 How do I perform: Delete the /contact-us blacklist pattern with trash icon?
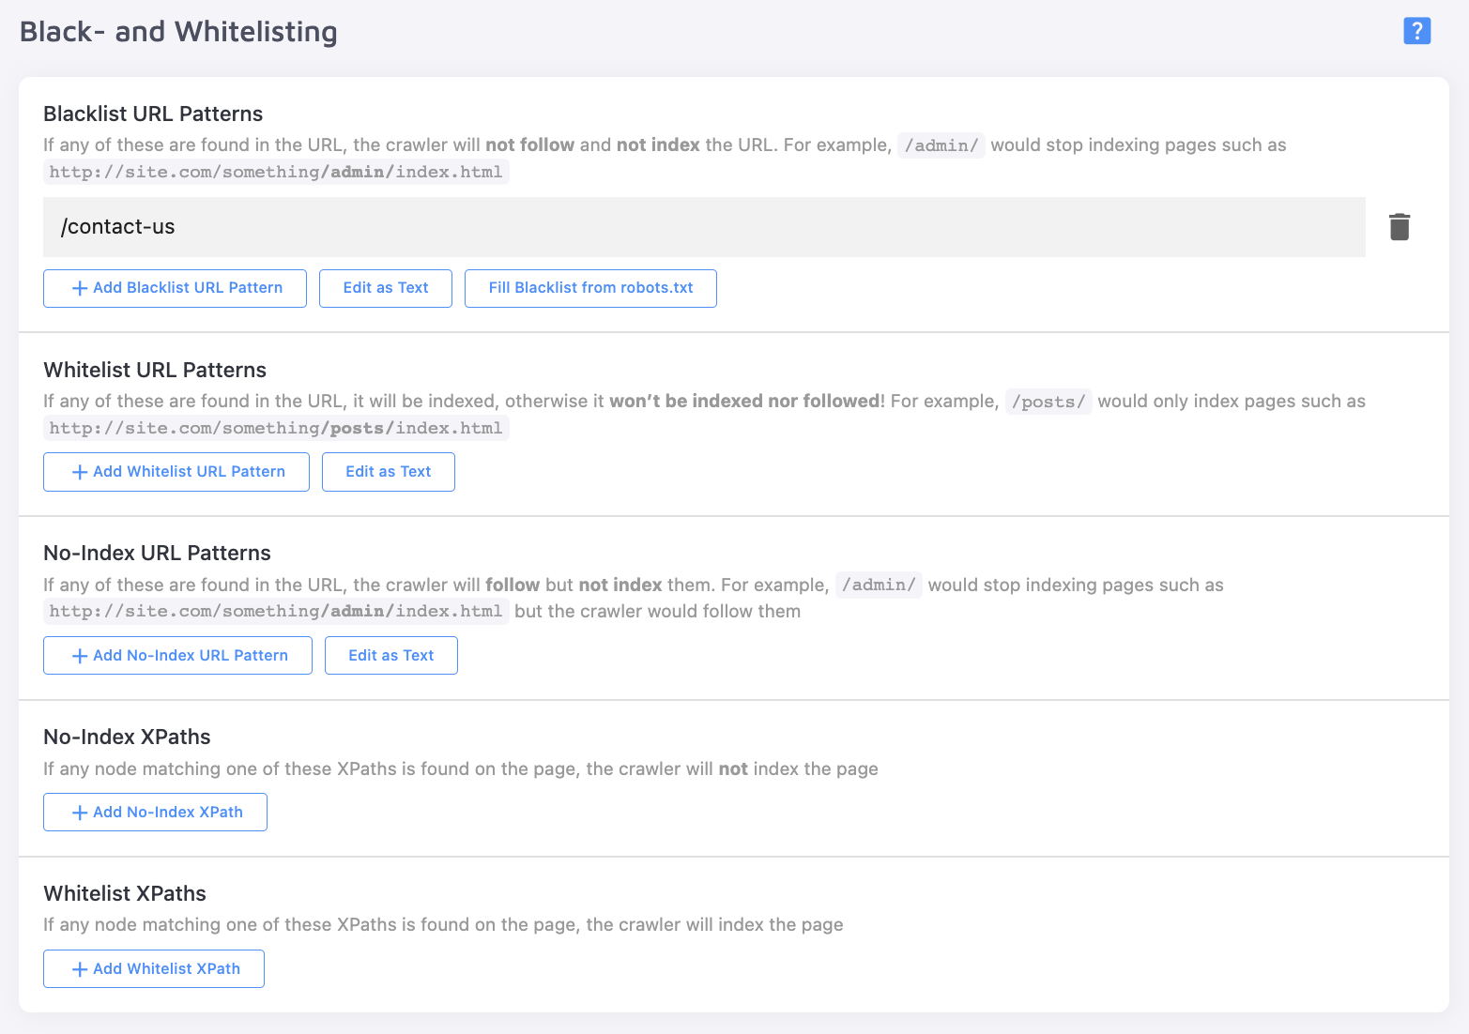click(x=1399, y=227)
